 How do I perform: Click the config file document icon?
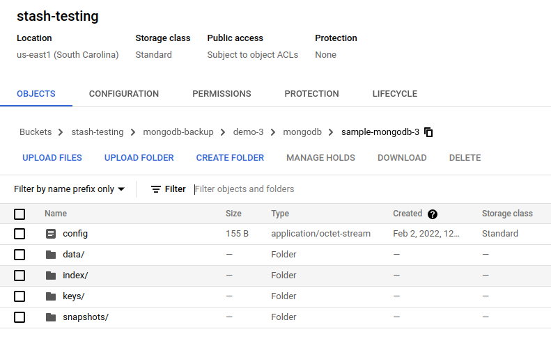(x=50, y=234)
